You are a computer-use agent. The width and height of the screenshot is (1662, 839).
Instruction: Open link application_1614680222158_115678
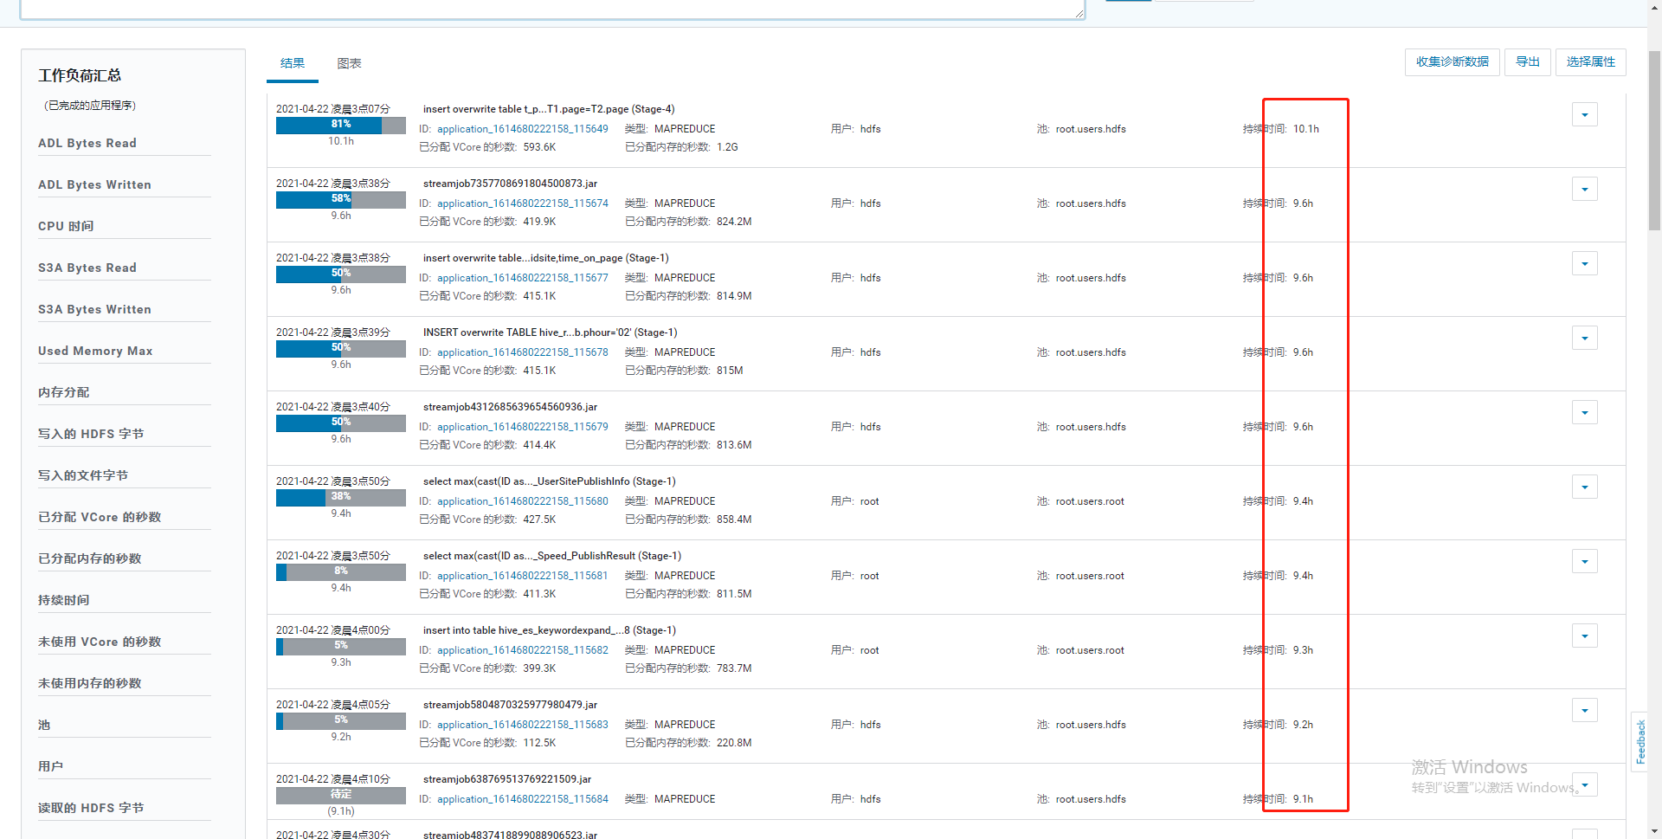tap(522, 352)
